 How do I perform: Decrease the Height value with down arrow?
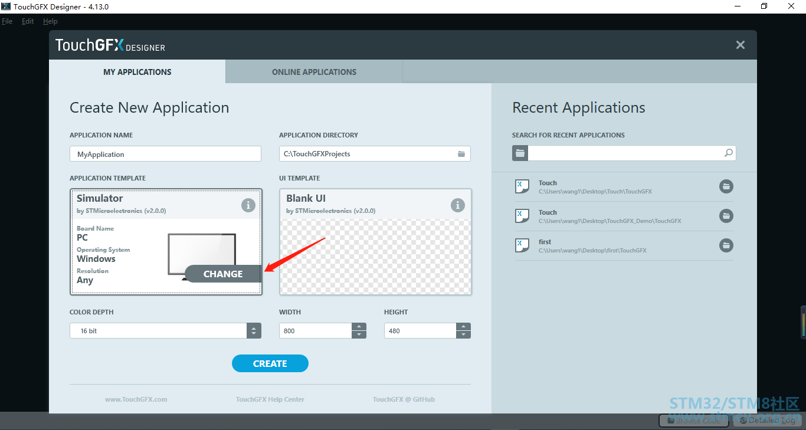(464, 335)
